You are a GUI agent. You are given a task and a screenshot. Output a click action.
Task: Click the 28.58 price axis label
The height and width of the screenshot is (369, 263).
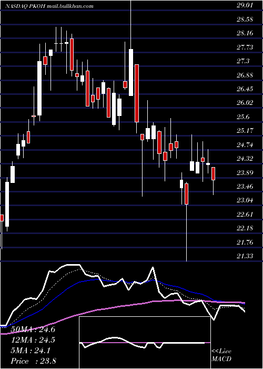[x=245, y=19]
